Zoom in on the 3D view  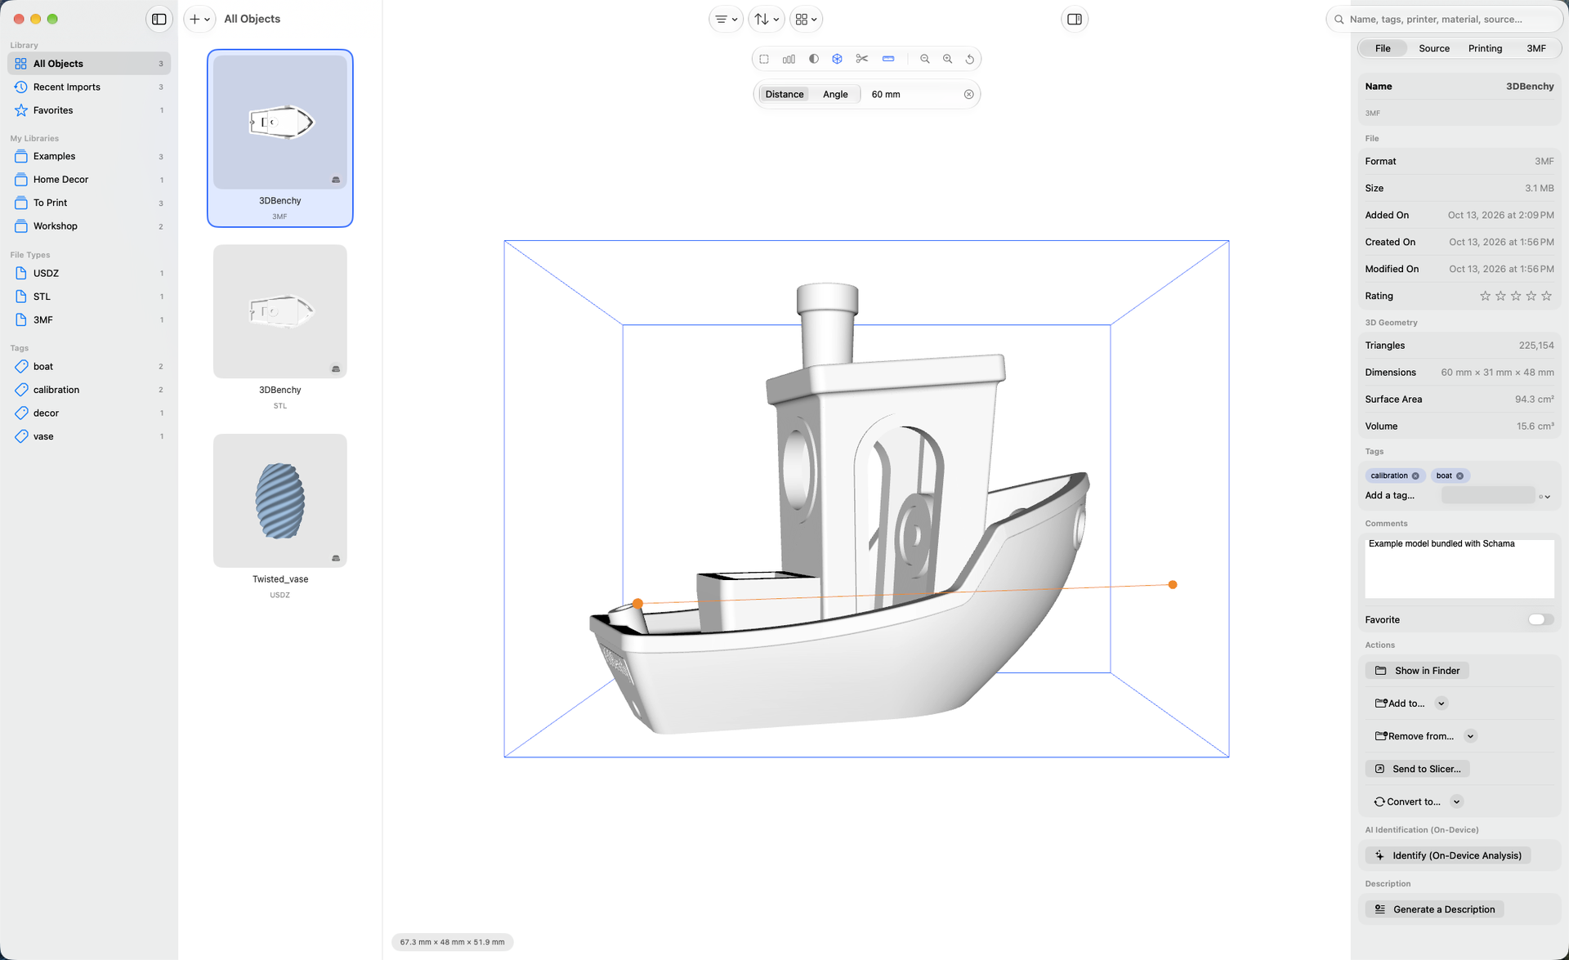click(947, 59)
